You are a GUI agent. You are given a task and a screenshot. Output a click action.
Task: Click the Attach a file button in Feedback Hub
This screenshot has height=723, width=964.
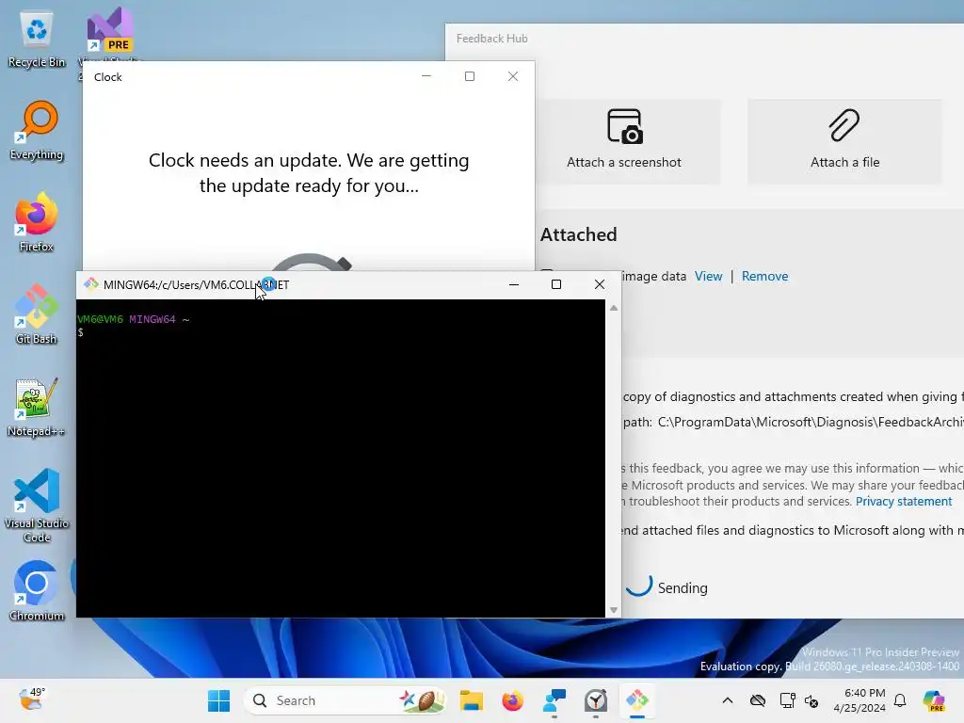[844, 140]
